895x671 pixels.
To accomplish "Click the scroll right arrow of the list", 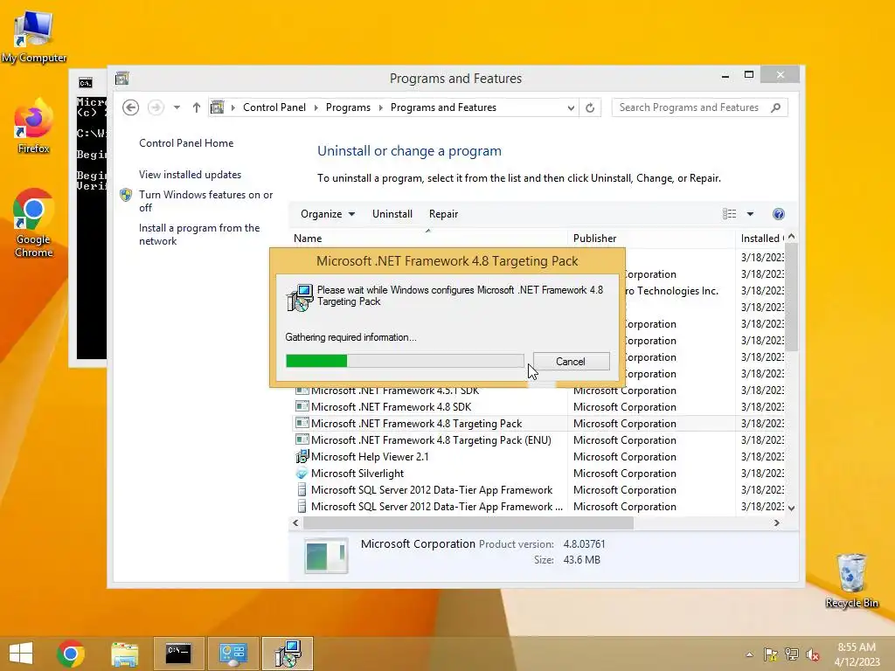I will [777, 523].
